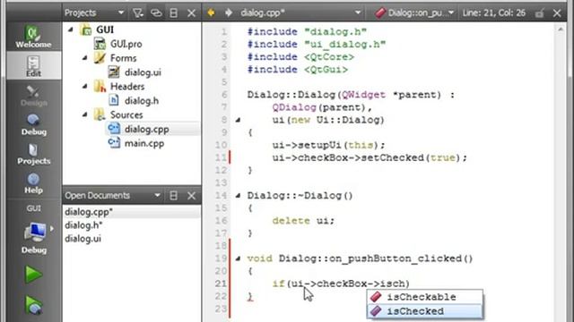Open dialog.ui in Forms

pos(143,72)
